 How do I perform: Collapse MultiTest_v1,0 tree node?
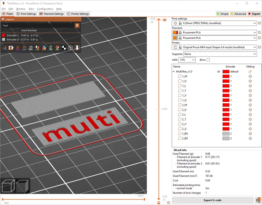click(174, 72)
